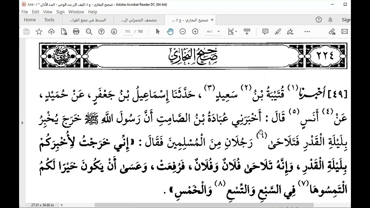The height and width of the screenshot is (208, 370).
Task: Upload file to cloud icon
Action: pyautogui.click(x=51, y=32)
